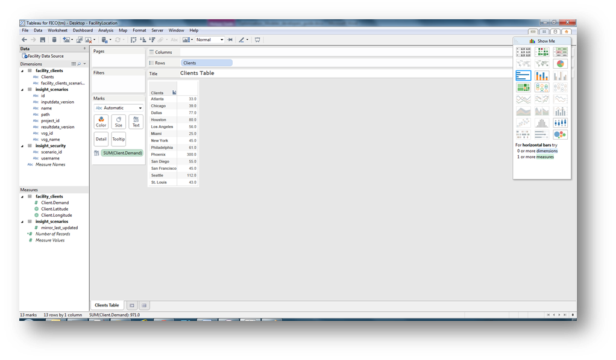This screenshot has height=360, width=616.
Task: Click the Fix Axes pin icon
Action: point(230,40)
